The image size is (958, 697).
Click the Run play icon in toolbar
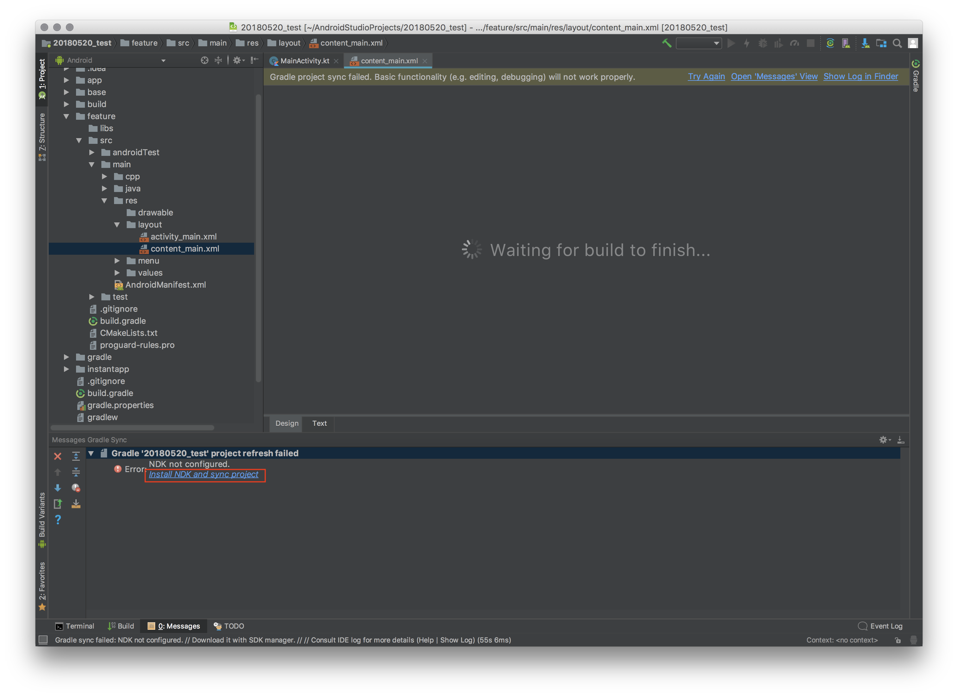tap(731, 43)
